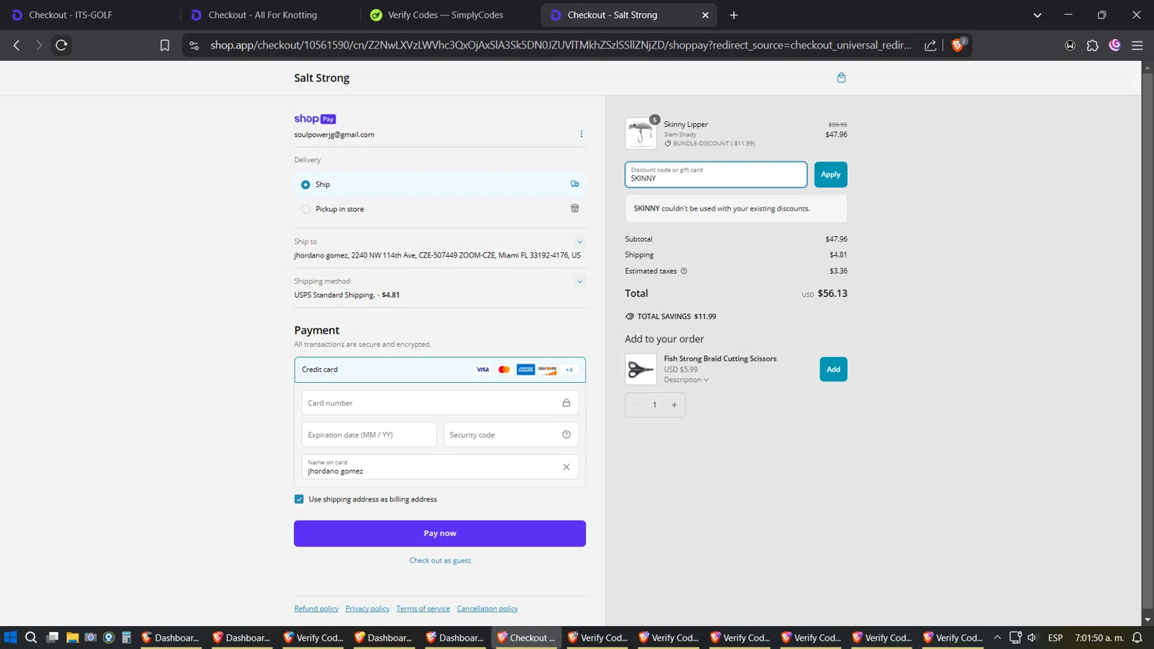Image resolution: width=1154 pixels, height=649 pixels.
Task: Click Check out as guest link
Action: click(440, 561)
